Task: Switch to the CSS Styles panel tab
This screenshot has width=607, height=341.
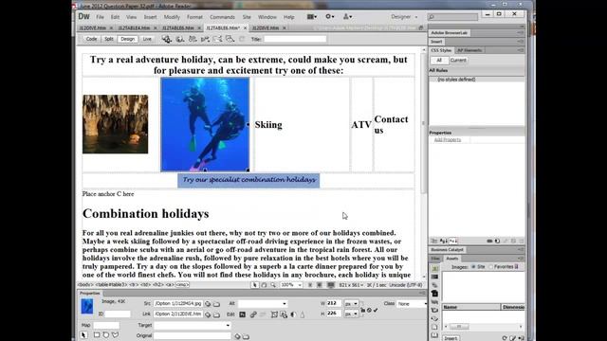Action: (441, 50)
